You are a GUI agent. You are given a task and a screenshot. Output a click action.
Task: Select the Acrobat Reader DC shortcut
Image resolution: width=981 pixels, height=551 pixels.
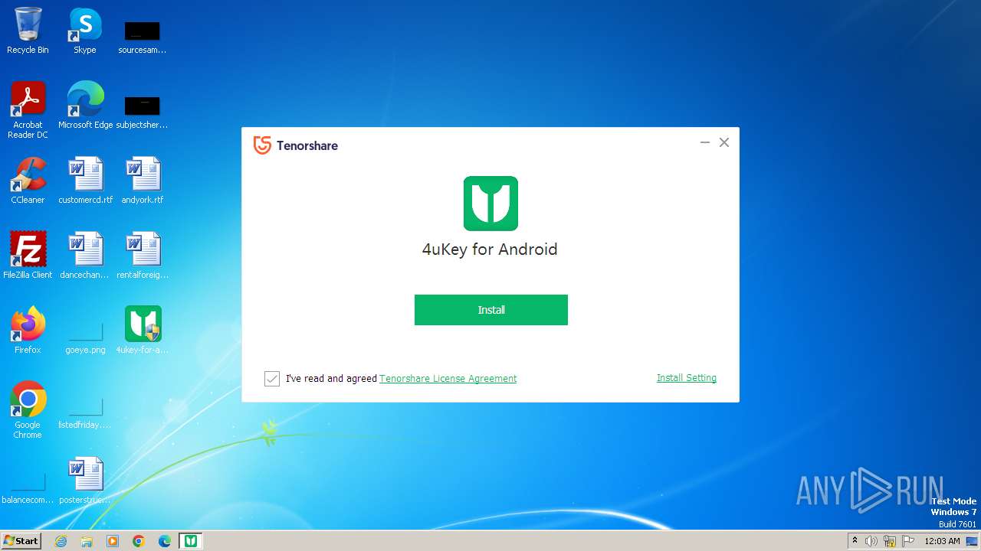pos(28,110)
